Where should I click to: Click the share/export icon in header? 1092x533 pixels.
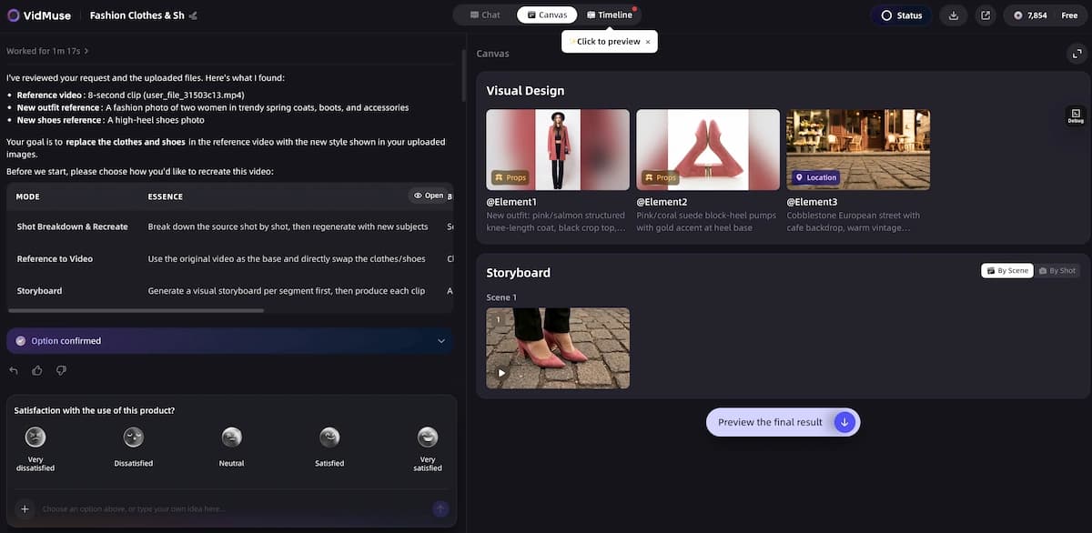986,15
